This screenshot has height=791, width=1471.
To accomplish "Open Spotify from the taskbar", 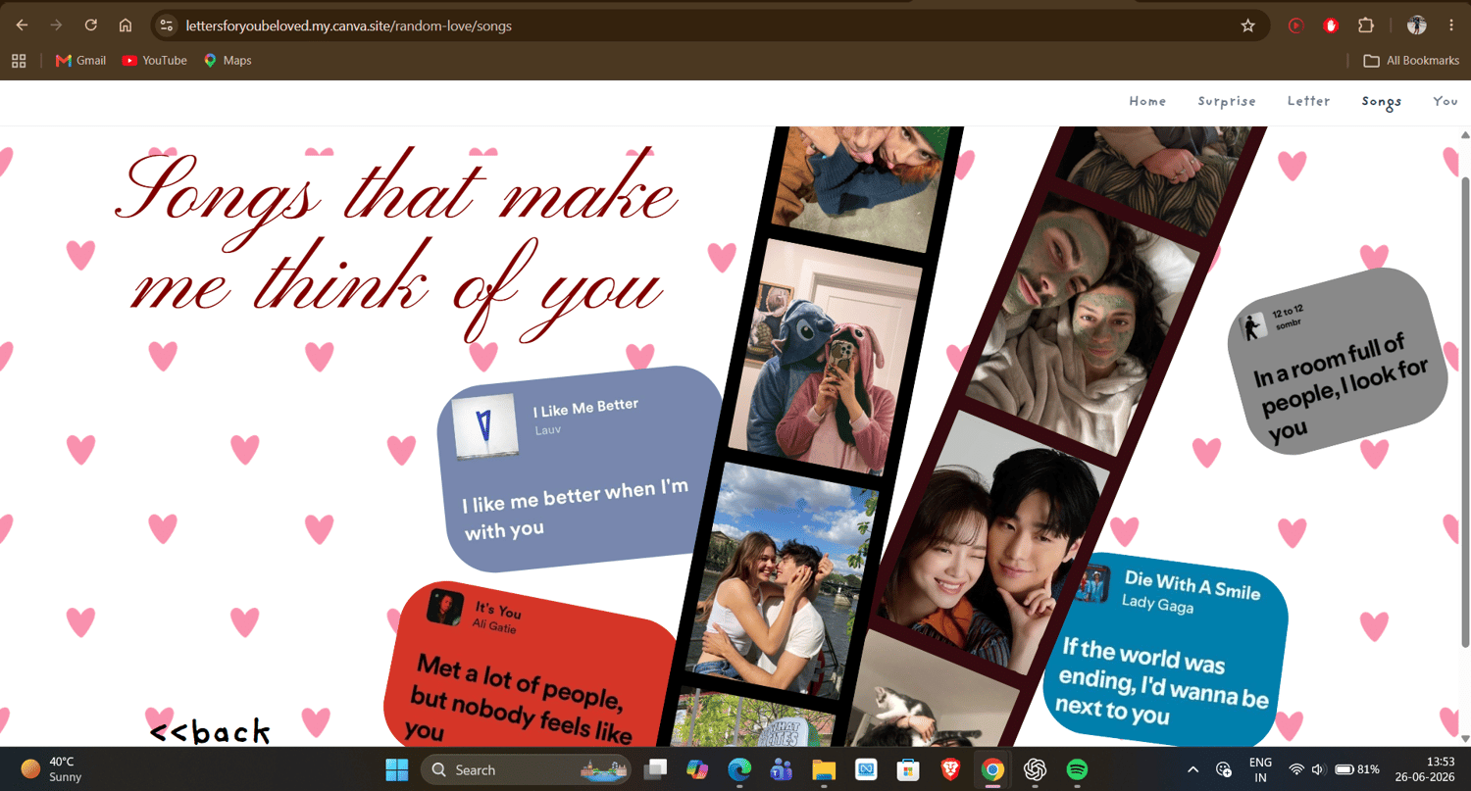I will [x=1077, y=769].
